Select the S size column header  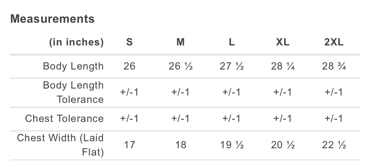coord(129,42)
